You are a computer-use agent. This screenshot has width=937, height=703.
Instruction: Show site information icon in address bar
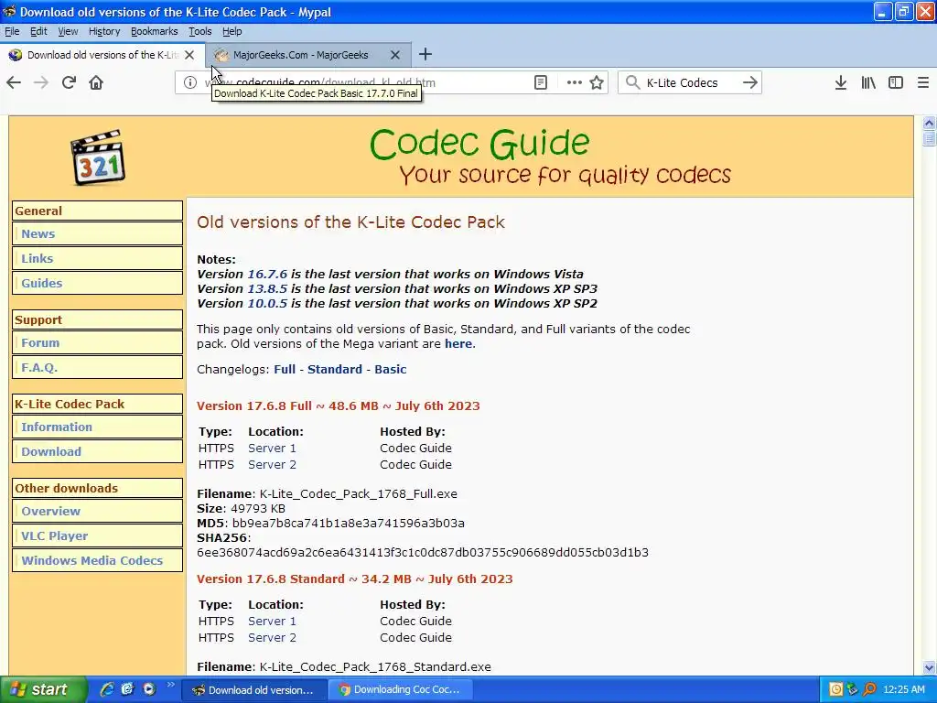click(190, 82)
